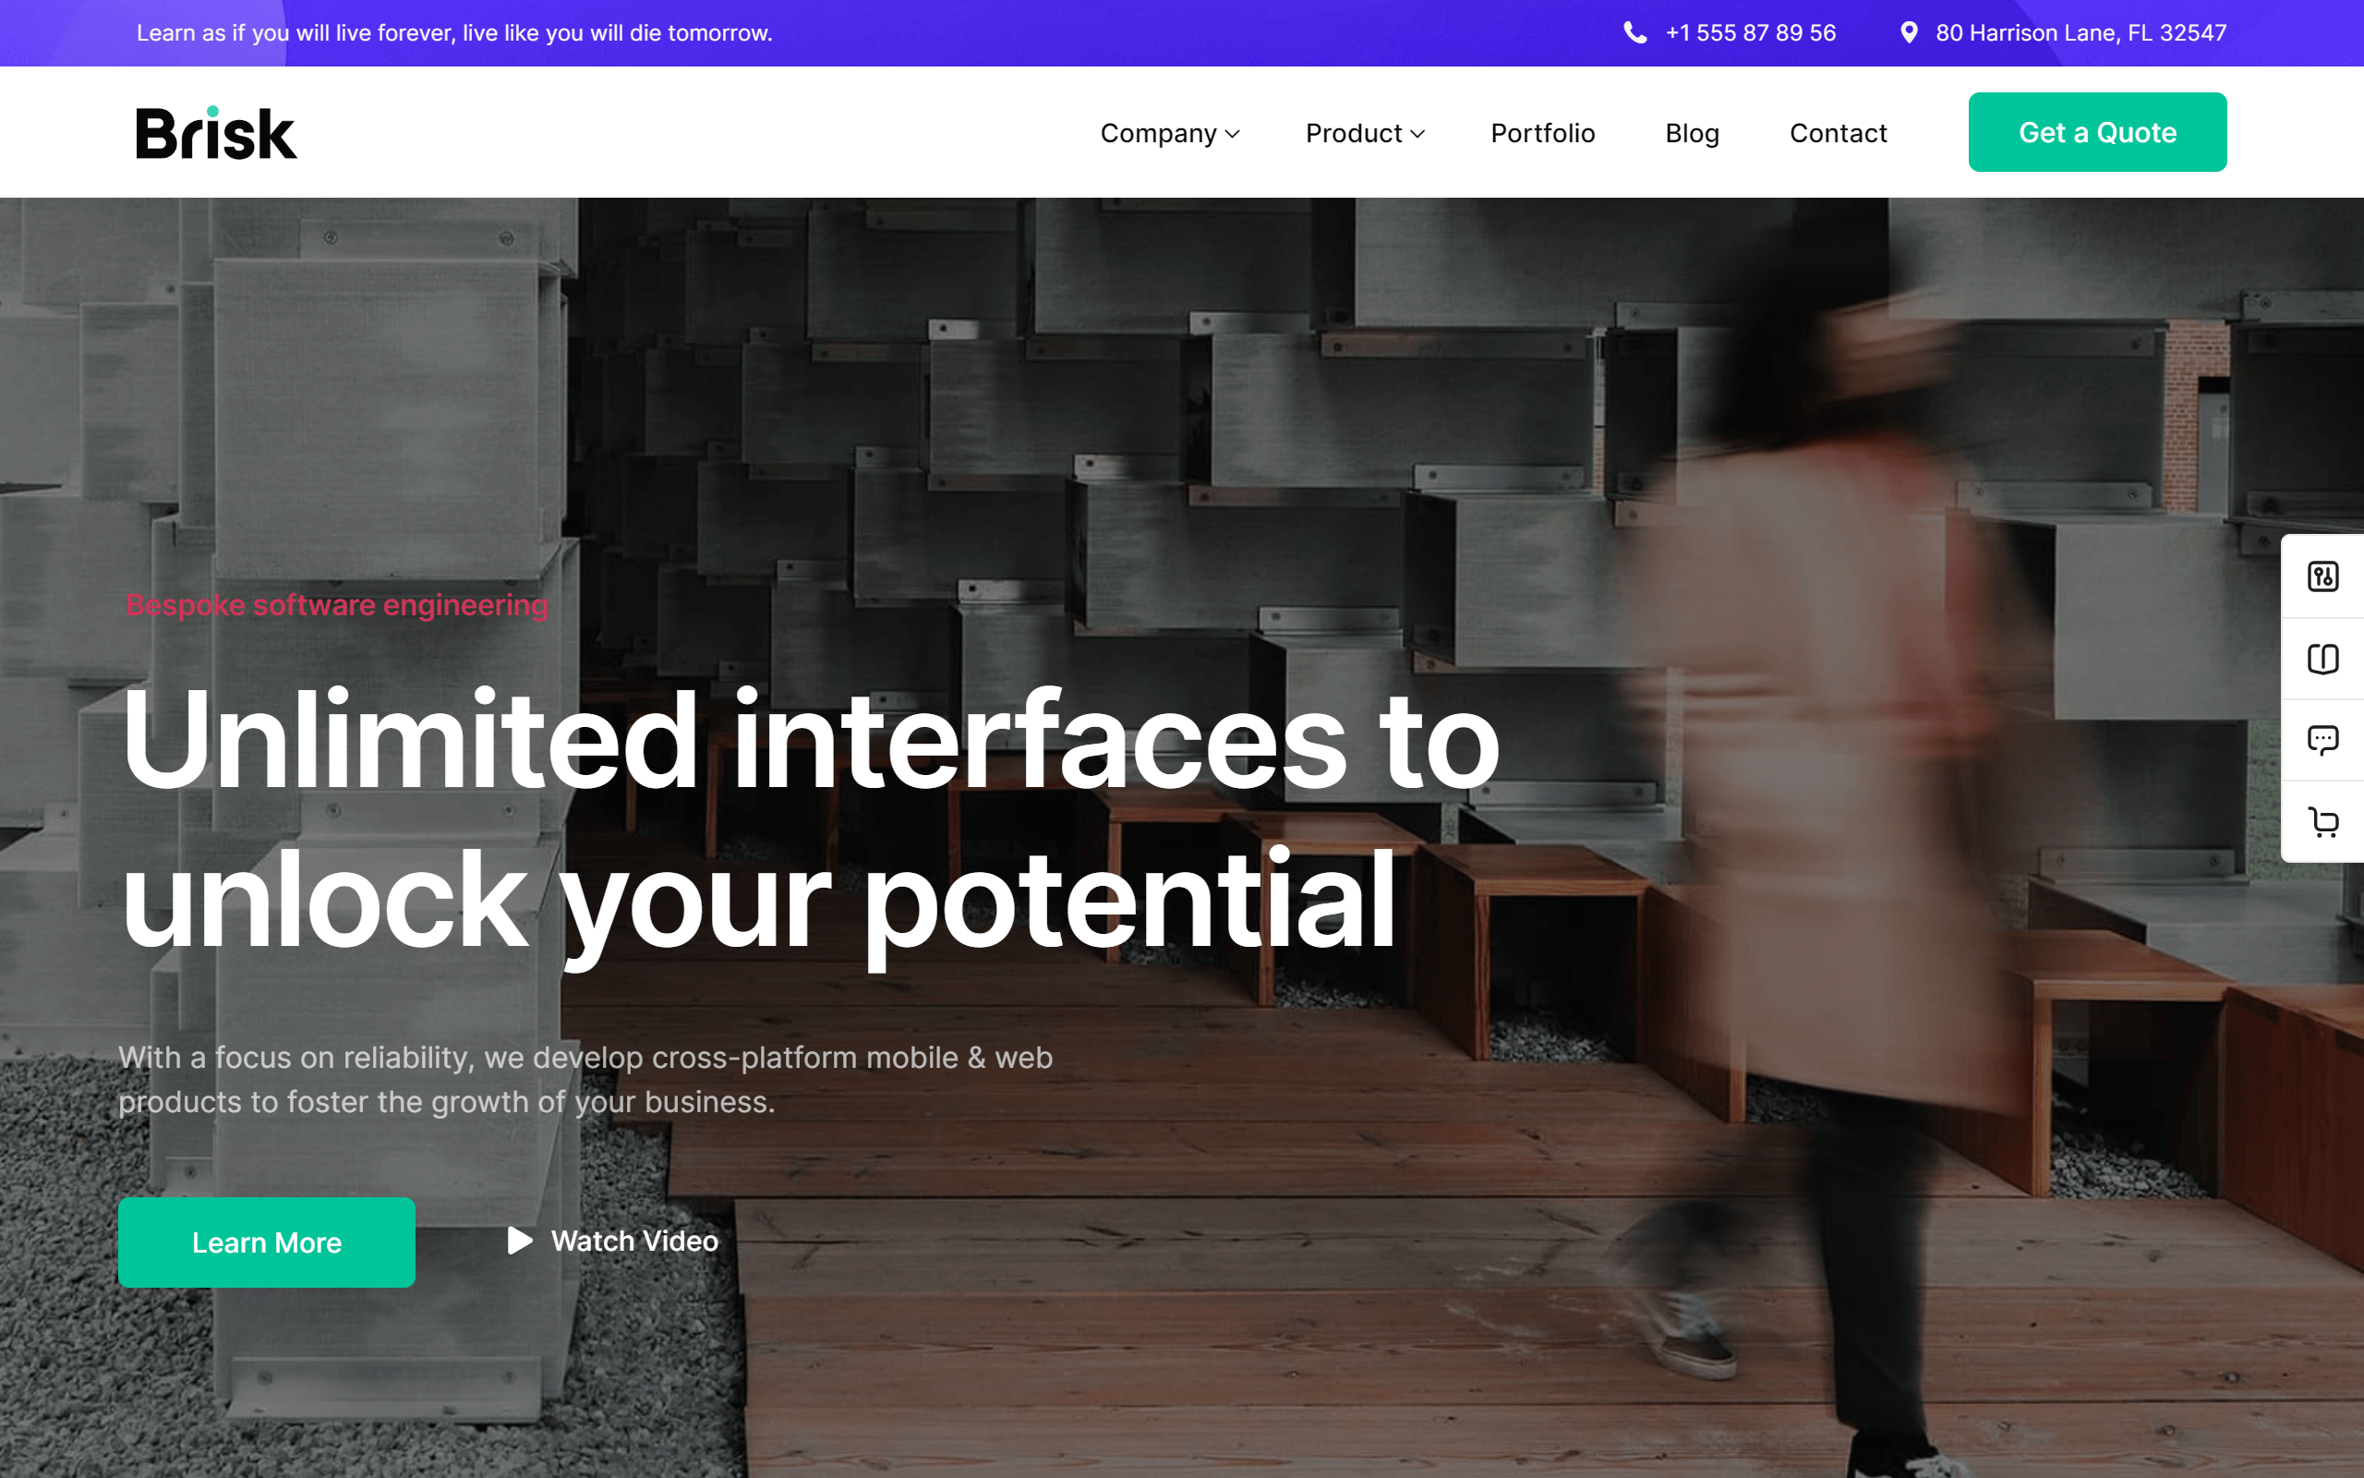Open the Contact page from the navbar
The height and width of the screenshot is (1478, 2364).
tap(1839, 133)
